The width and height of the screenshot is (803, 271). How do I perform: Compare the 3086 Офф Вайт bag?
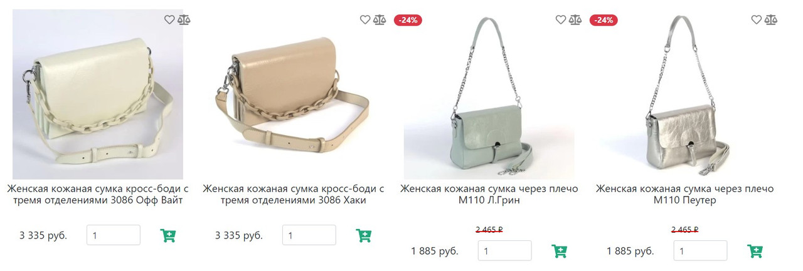pos(184,19)
